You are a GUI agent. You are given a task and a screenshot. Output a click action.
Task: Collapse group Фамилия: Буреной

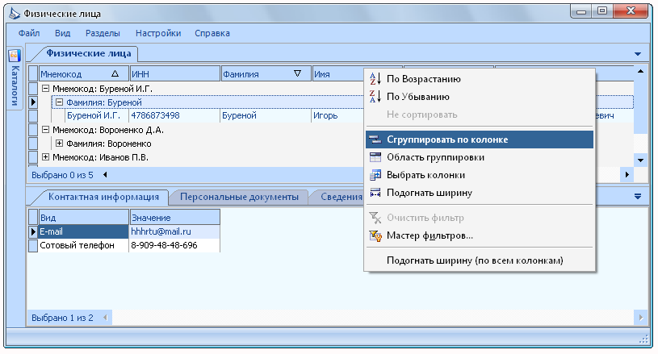pyautogui.click(x=59, y=102)
